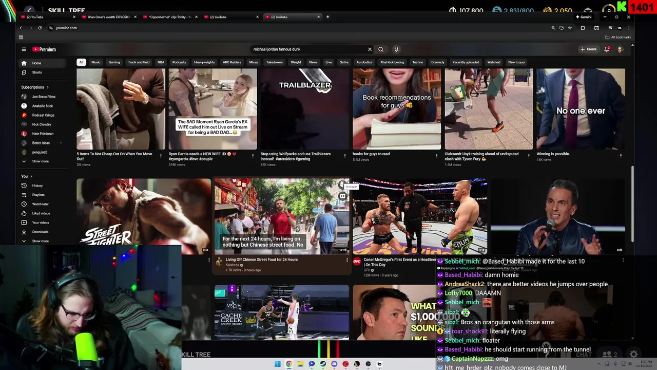Open penguinz0 subscription
This screenshot has height=370, width=657.
click(x=41, y=152)
